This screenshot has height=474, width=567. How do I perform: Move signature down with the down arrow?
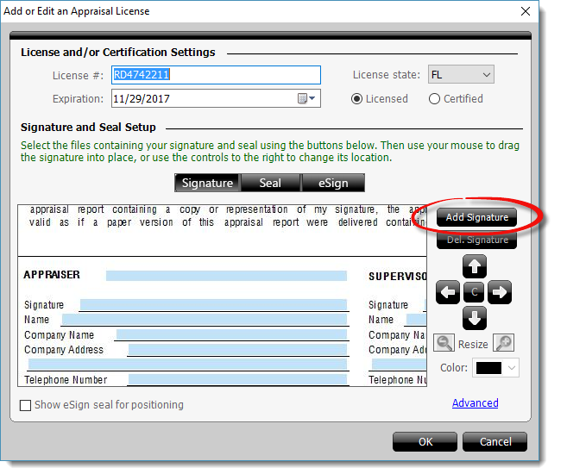474,318
